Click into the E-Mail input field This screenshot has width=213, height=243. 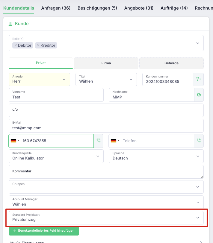pyautogui.click(x=106, y=126)
